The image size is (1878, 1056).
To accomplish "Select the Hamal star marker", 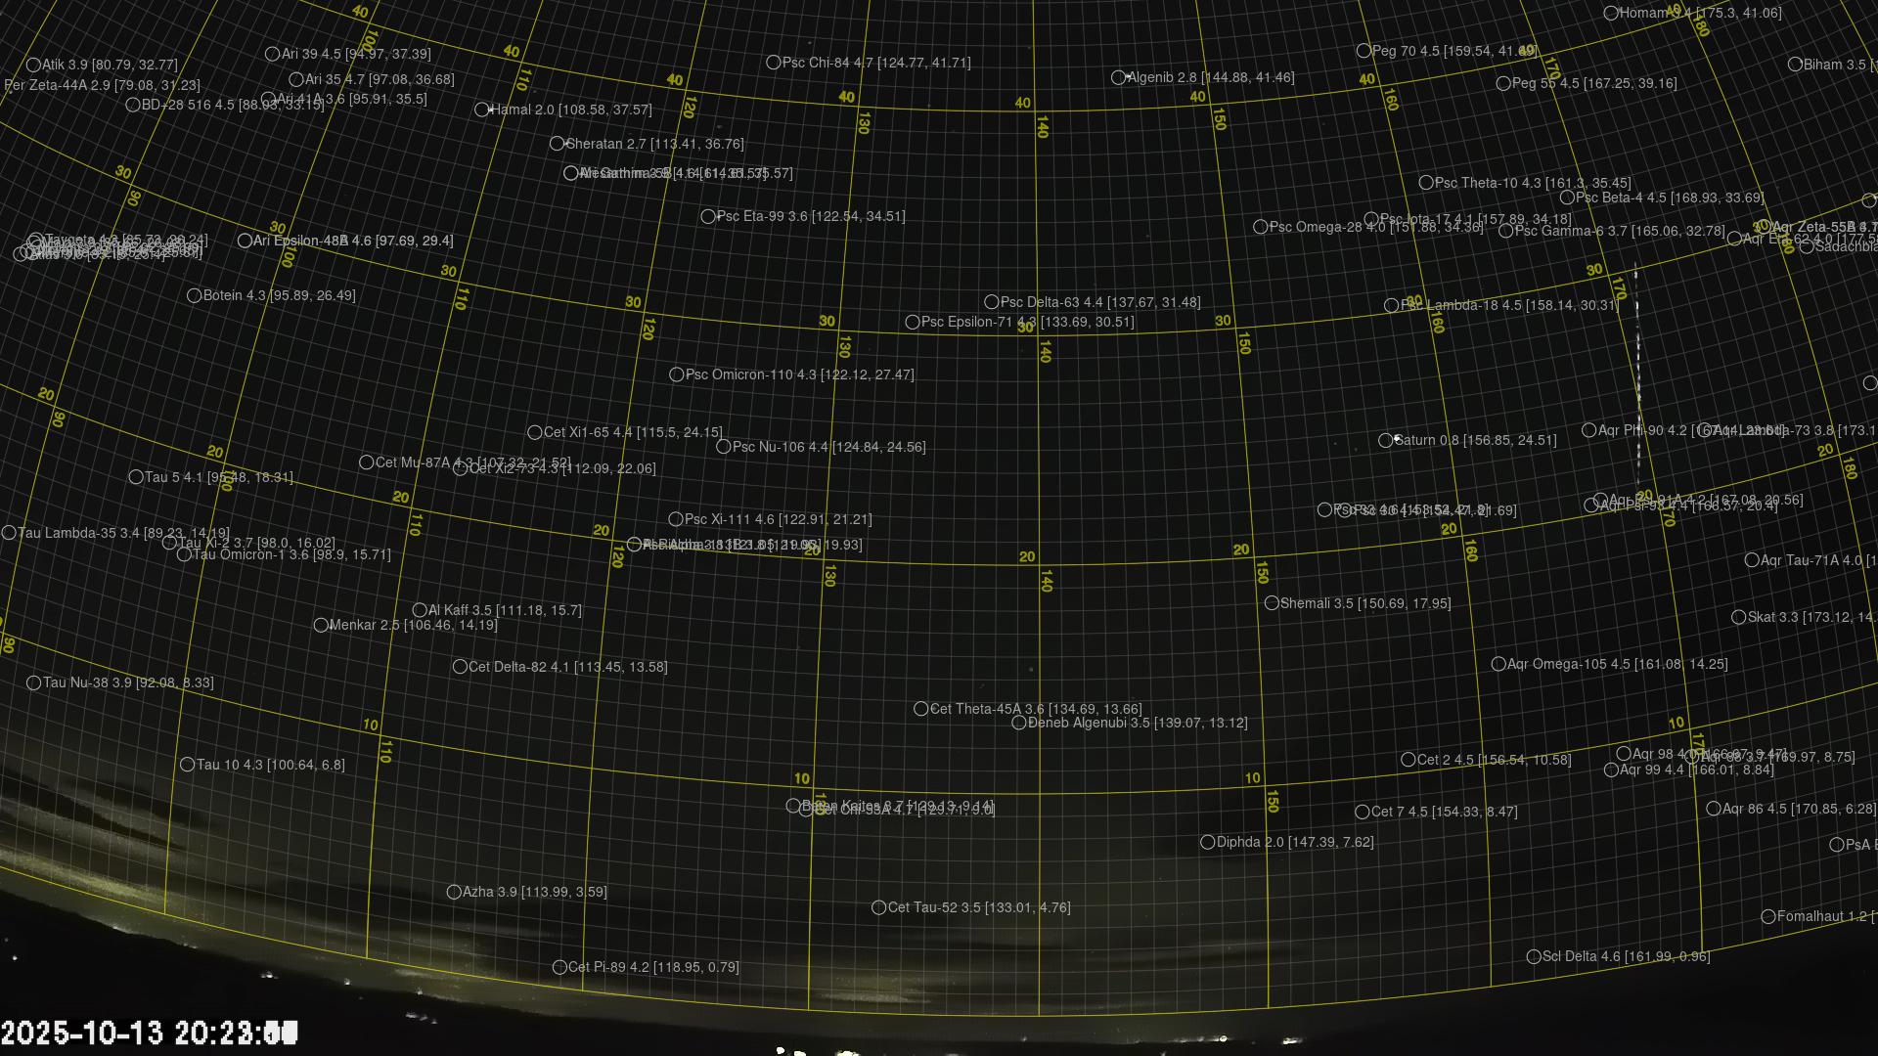I will point(482,110).
